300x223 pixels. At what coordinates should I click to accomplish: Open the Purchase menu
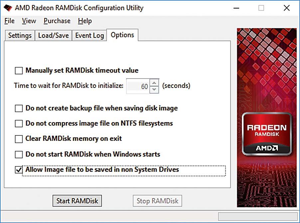(57, 21)
